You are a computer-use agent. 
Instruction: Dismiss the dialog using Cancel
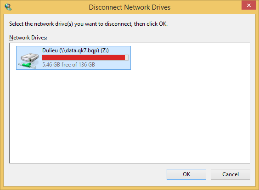pyautogui.click(x=231, y=174)
